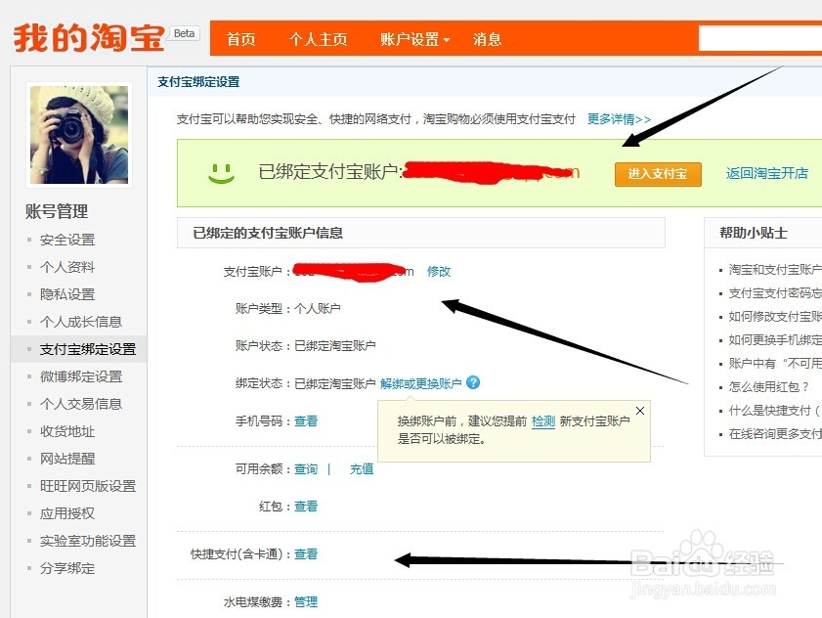Screen dimensions: 822x618
Task: Open 应用授权 in the sidebar
Action: coord(67,513)
